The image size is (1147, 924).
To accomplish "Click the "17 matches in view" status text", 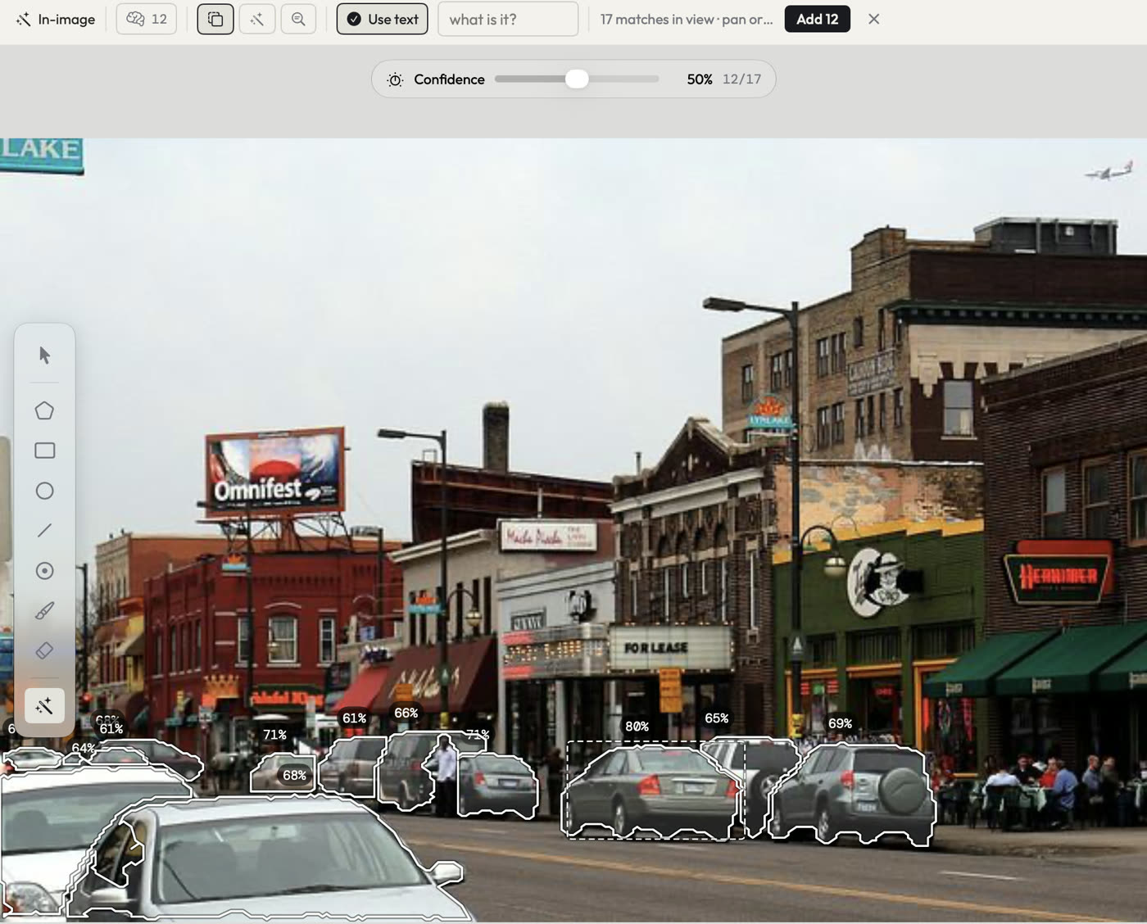I will pos(686,19).
